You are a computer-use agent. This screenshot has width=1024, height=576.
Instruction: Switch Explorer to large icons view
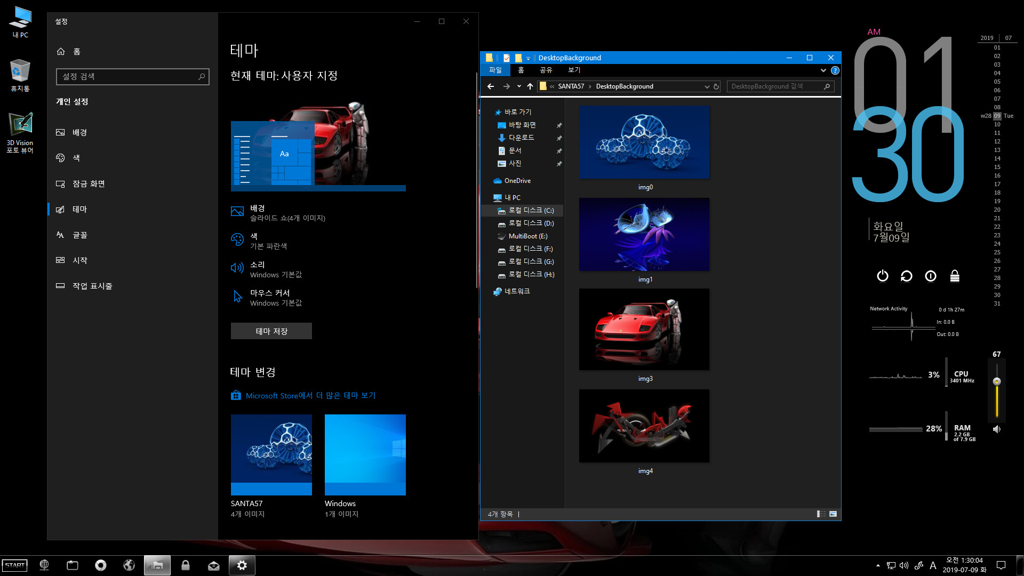point(833,514)
